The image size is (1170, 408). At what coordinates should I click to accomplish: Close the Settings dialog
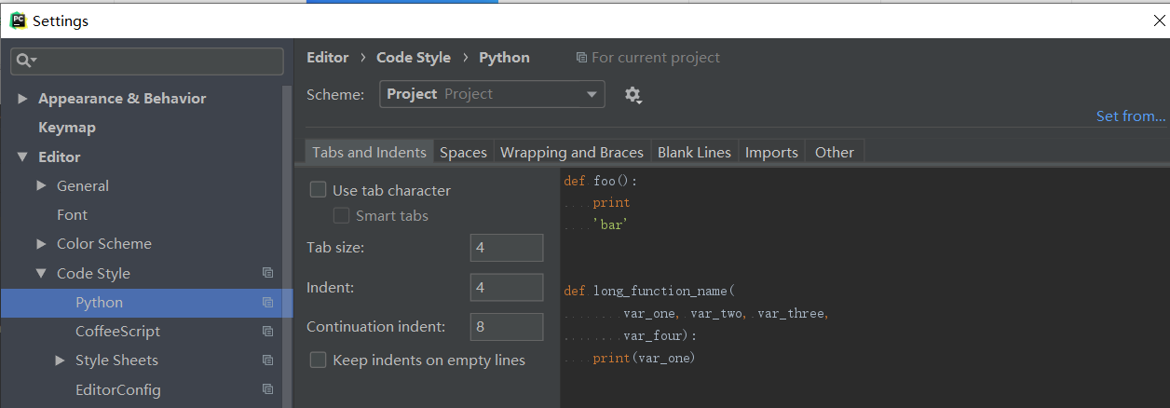(1159, 20)
